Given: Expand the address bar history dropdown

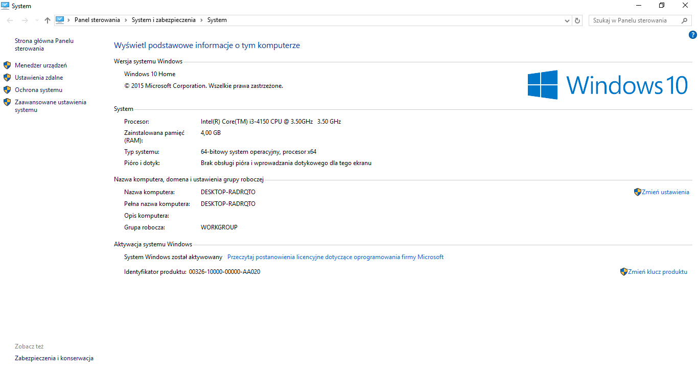Looking at the screenshot, I should pos(567,20).
